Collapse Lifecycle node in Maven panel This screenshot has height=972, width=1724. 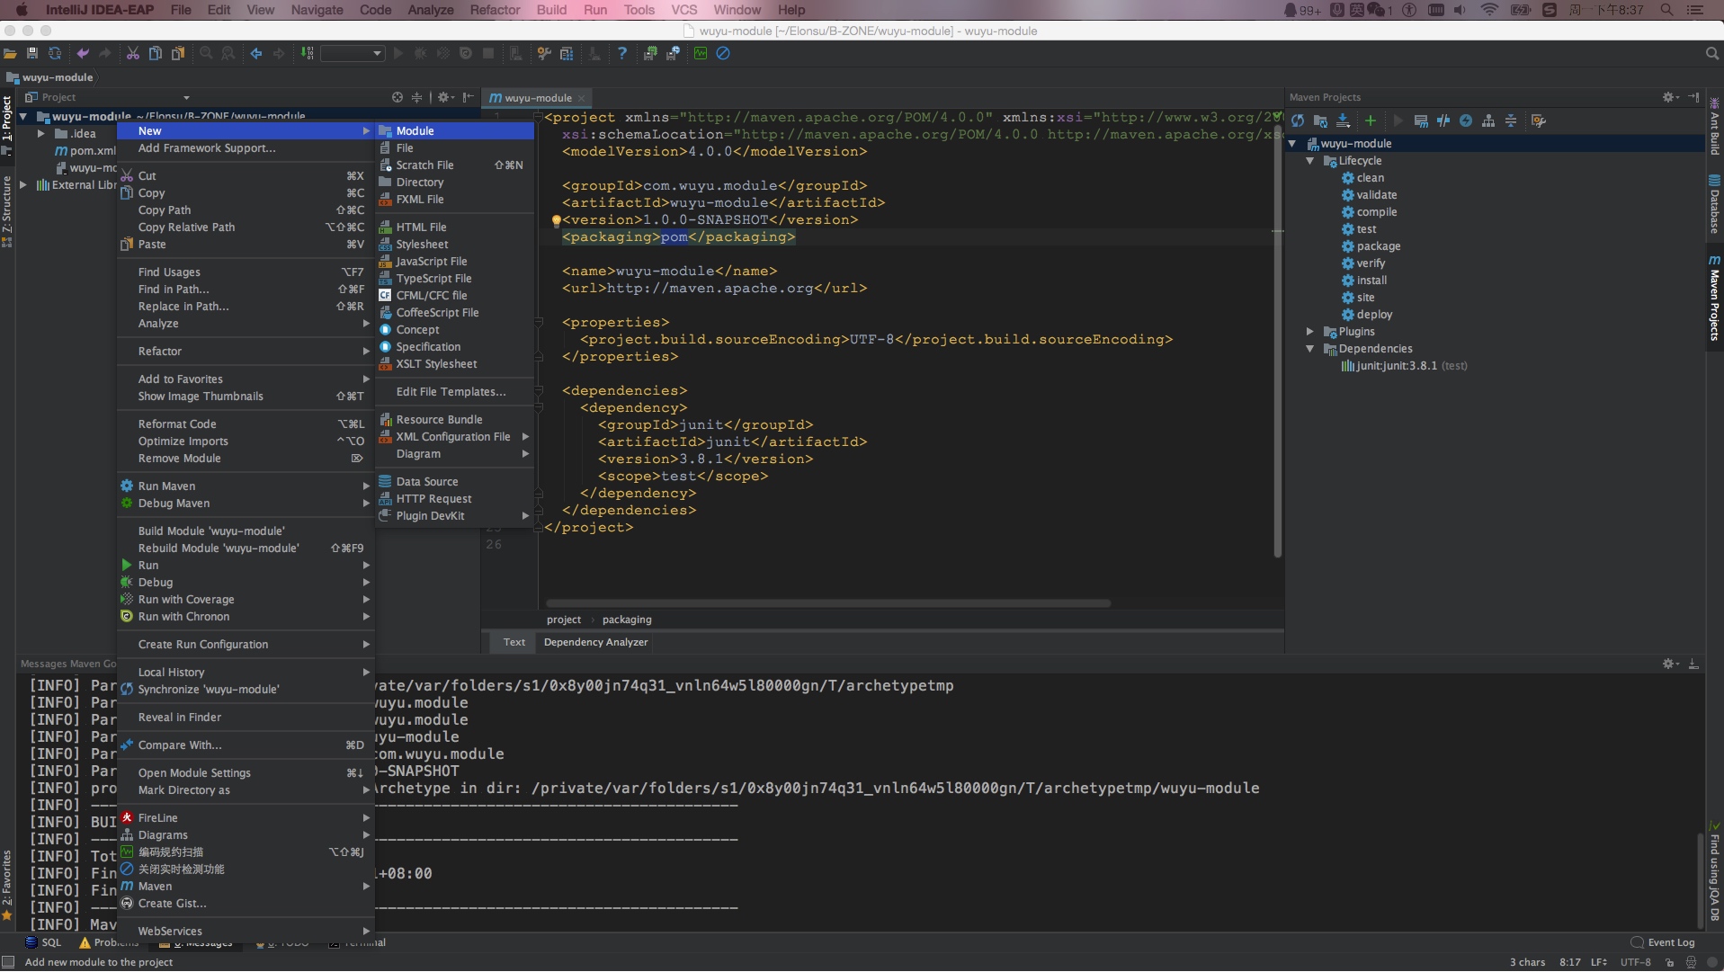point(1310,161)
